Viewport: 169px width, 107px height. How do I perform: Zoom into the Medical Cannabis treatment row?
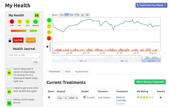[49, 98]
